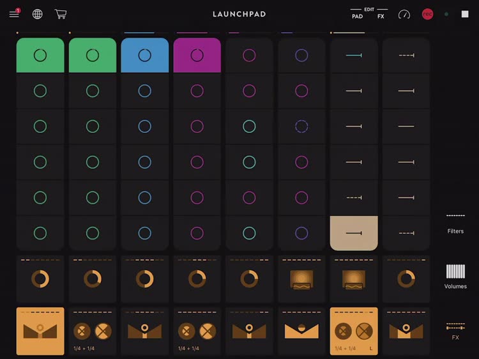Launch bottom-row purple pad in sixth column
Screen dimensions: 479x359
301,233
